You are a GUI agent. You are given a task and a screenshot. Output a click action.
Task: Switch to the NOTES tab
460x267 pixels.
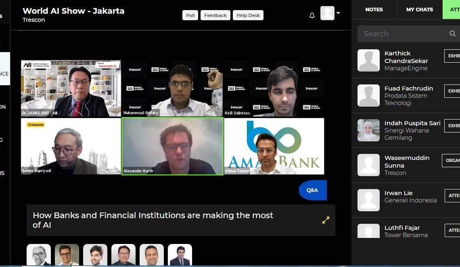pos(374,9)
